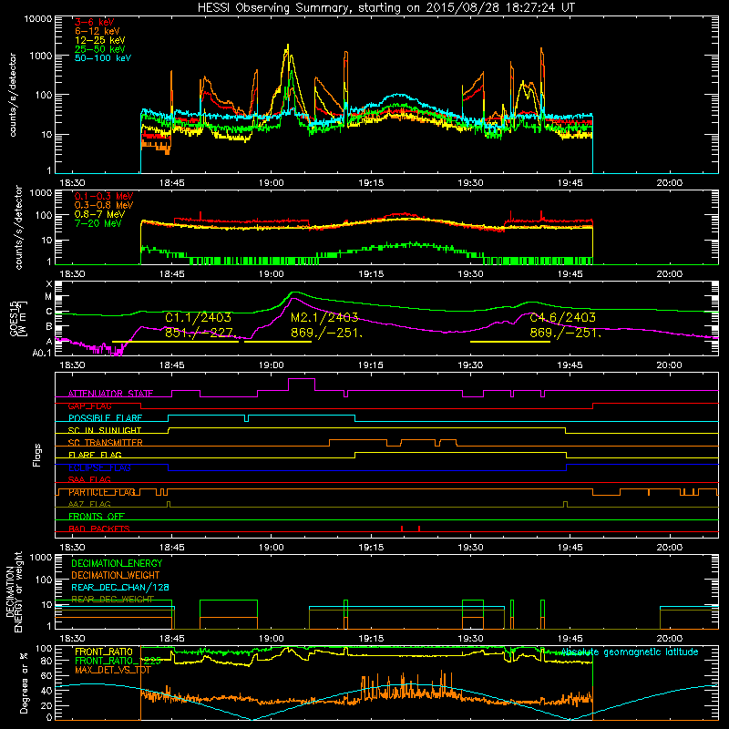Click the 19:00 tick under top panel

[x=271, y=183]
